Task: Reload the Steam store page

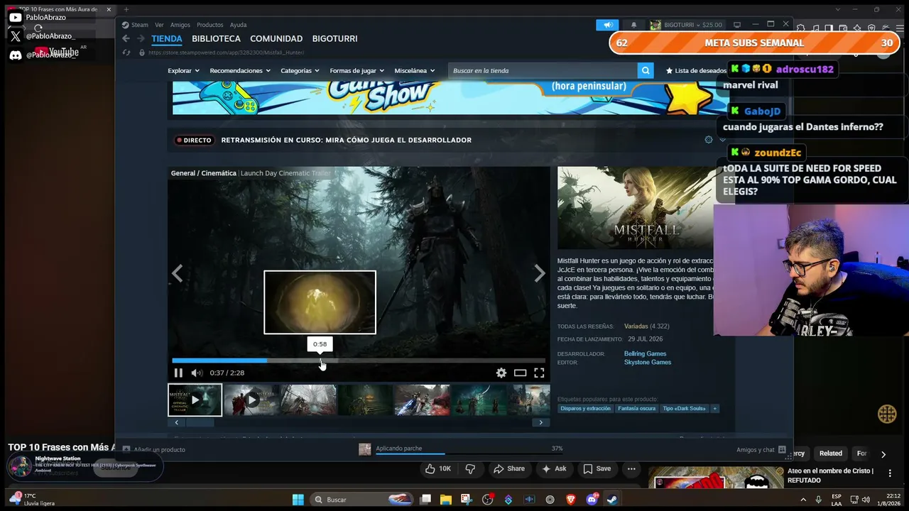Action: (x=126, y=53)
